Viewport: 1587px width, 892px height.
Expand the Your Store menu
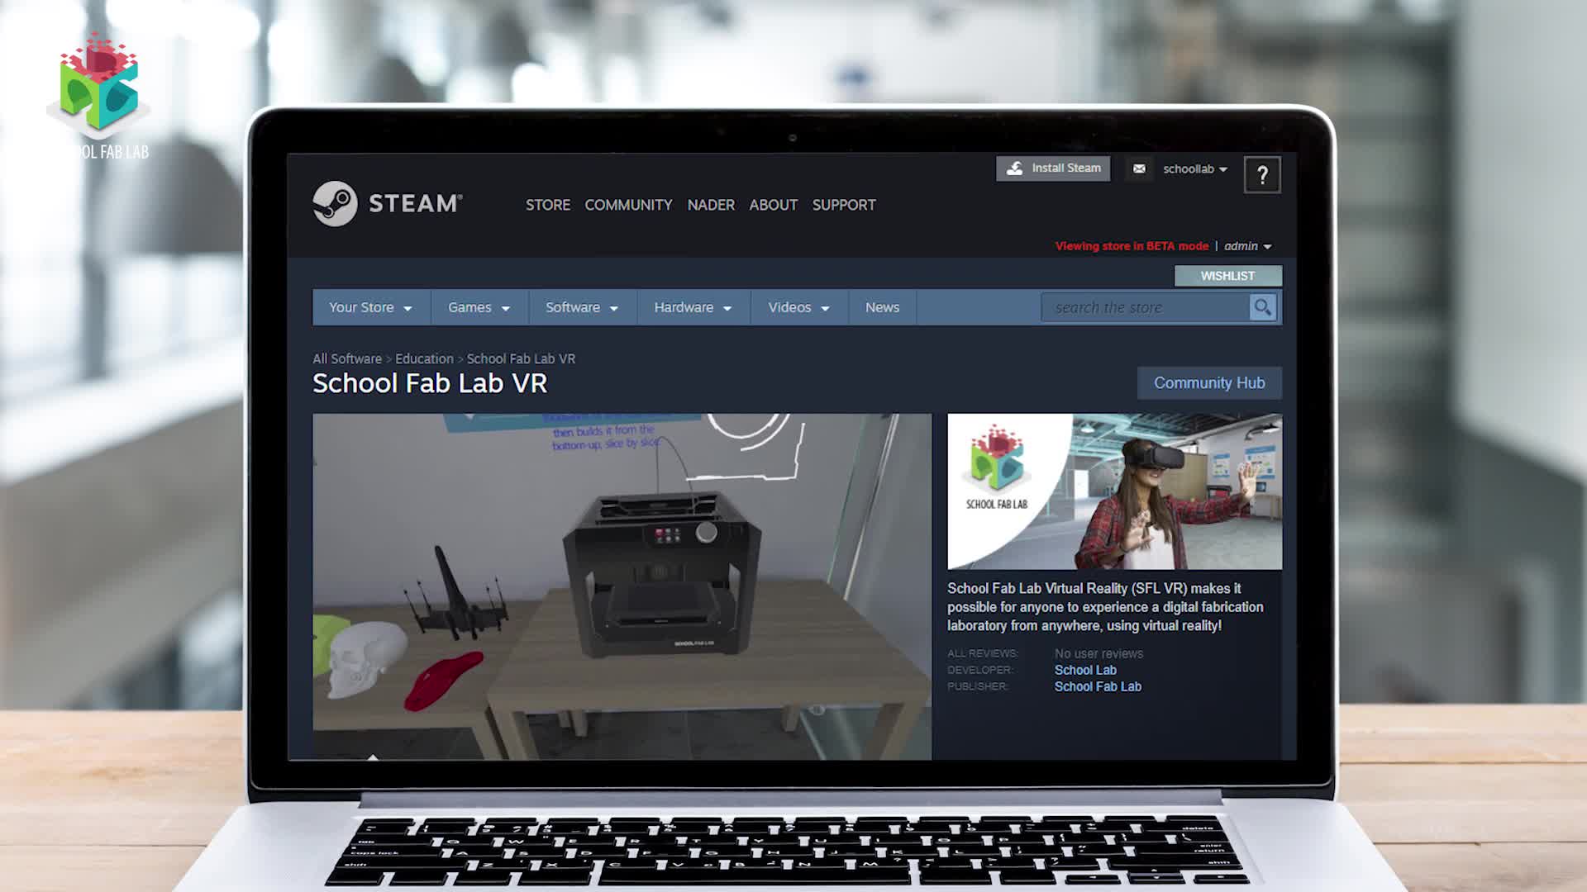coord(370,307)
